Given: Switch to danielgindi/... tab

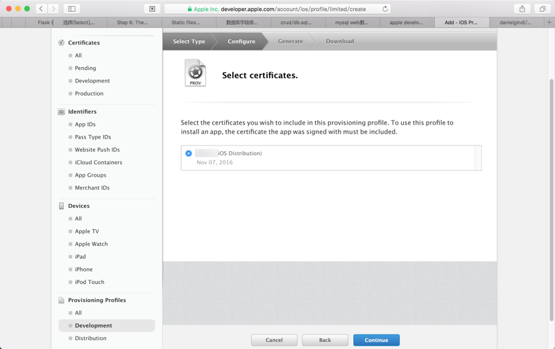Looking at the screenshot, I should (x=515, y=22).
